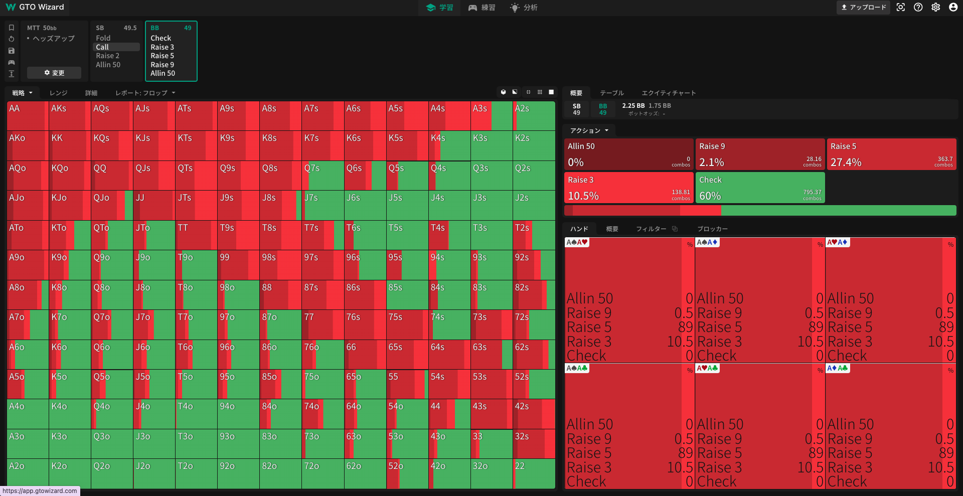Click the Check 60% action tile
This screenshot has height=496, width=963.
coord(760,188)
